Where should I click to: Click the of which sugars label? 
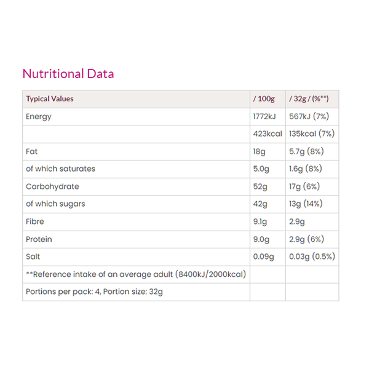tap(55, 204)
